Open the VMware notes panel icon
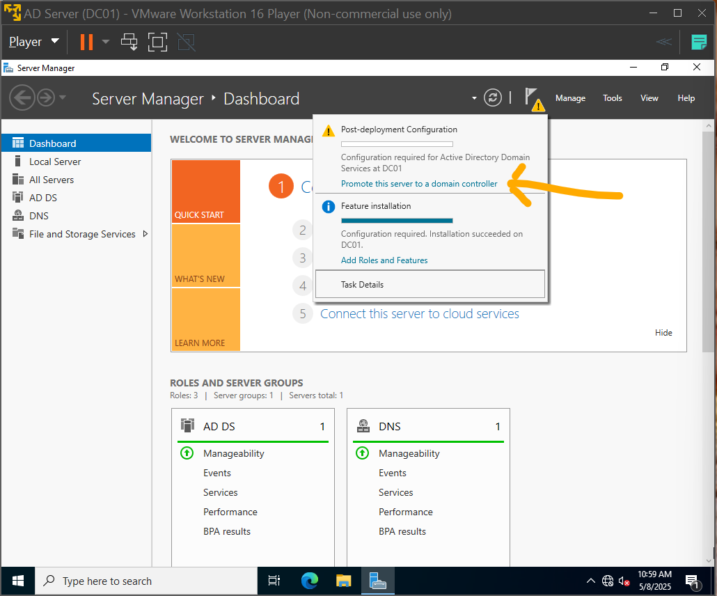Image resolution: width=717 pixels, height=596 pixels. click(699, 42)
